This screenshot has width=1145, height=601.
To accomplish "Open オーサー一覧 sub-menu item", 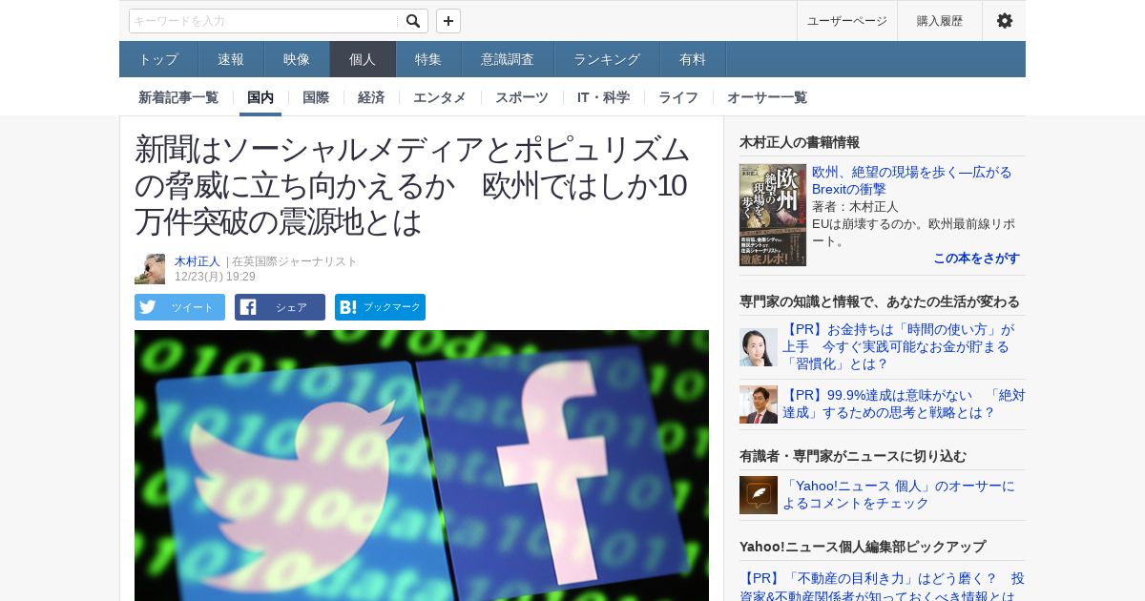I will [767, 97].
